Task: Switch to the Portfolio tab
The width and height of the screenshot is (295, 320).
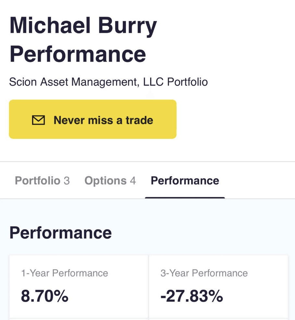Action: [x=38, y=180]
